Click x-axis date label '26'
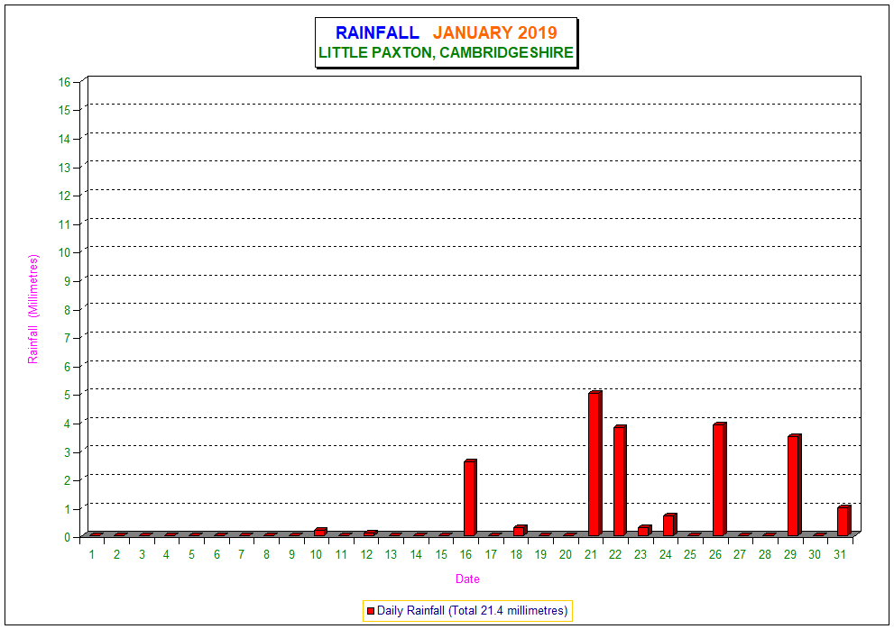894x629 pixels. pyautogui.click(x=715, y=554)
